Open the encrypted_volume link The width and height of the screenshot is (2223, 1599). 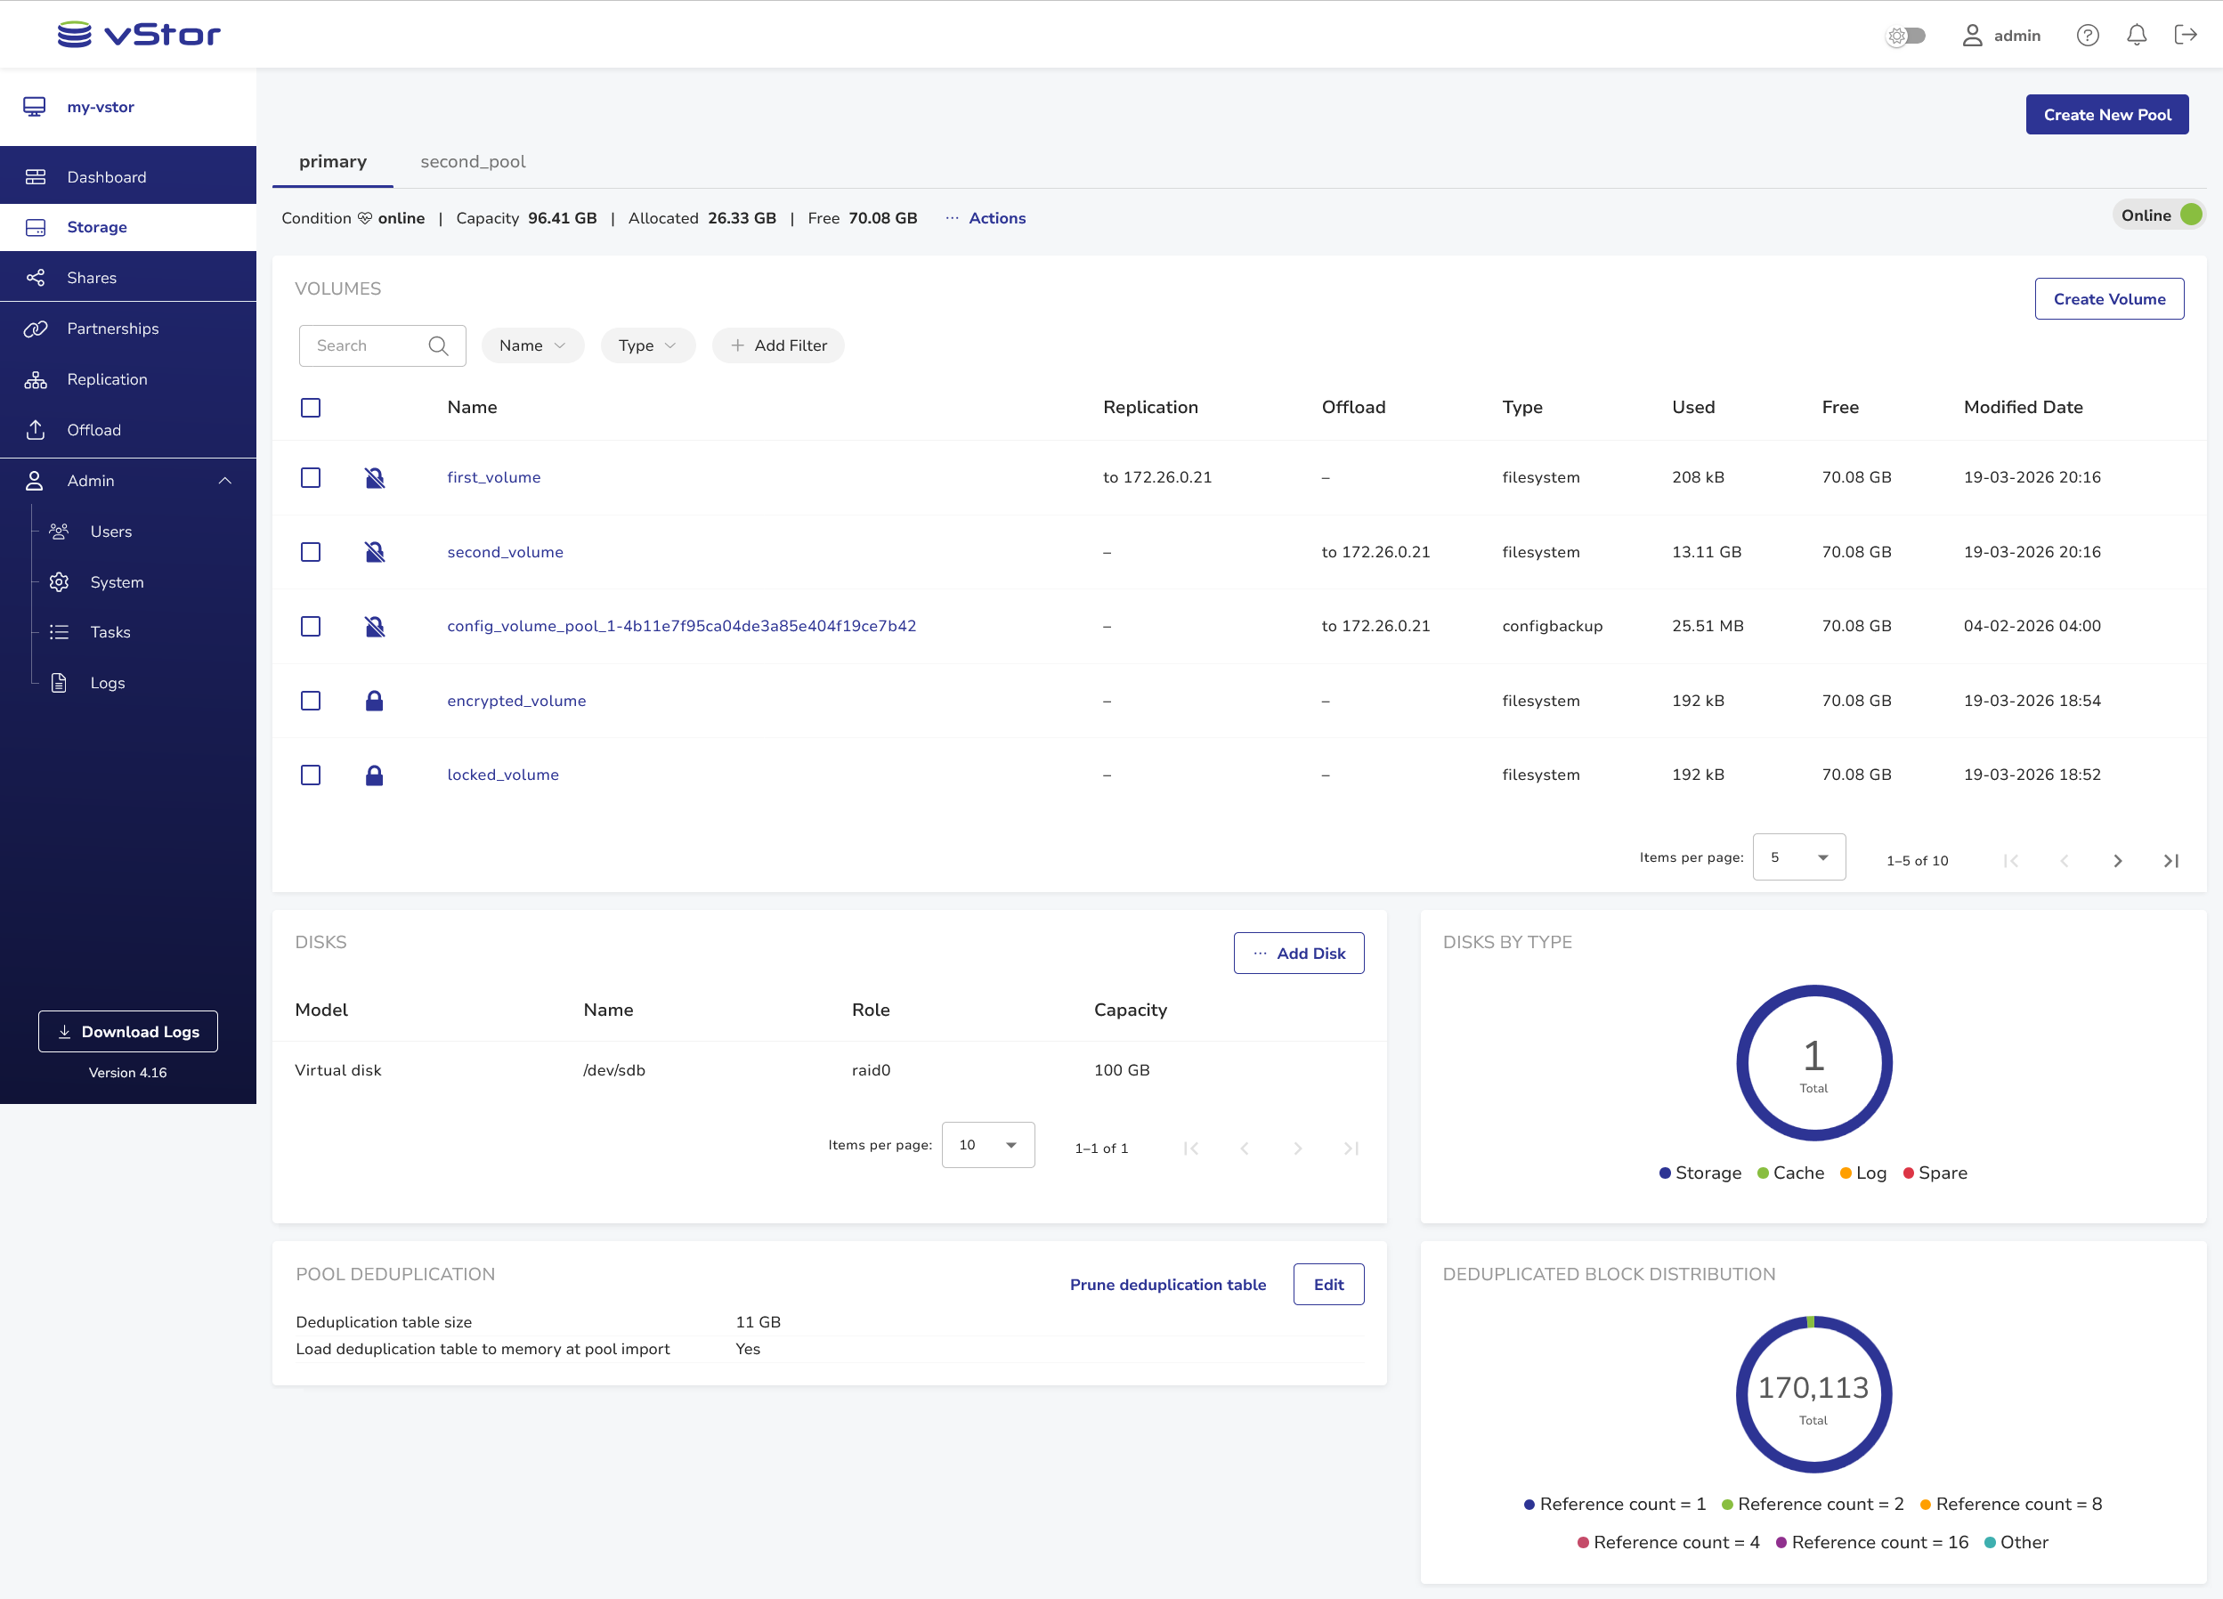[x=516, y=701]
